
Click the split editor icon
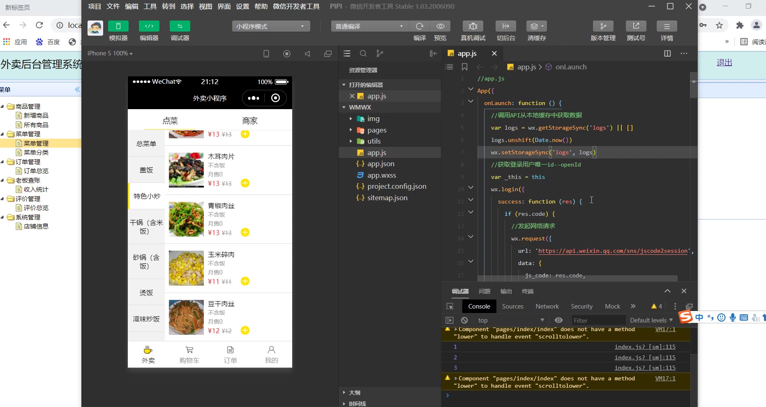point(667,53)
